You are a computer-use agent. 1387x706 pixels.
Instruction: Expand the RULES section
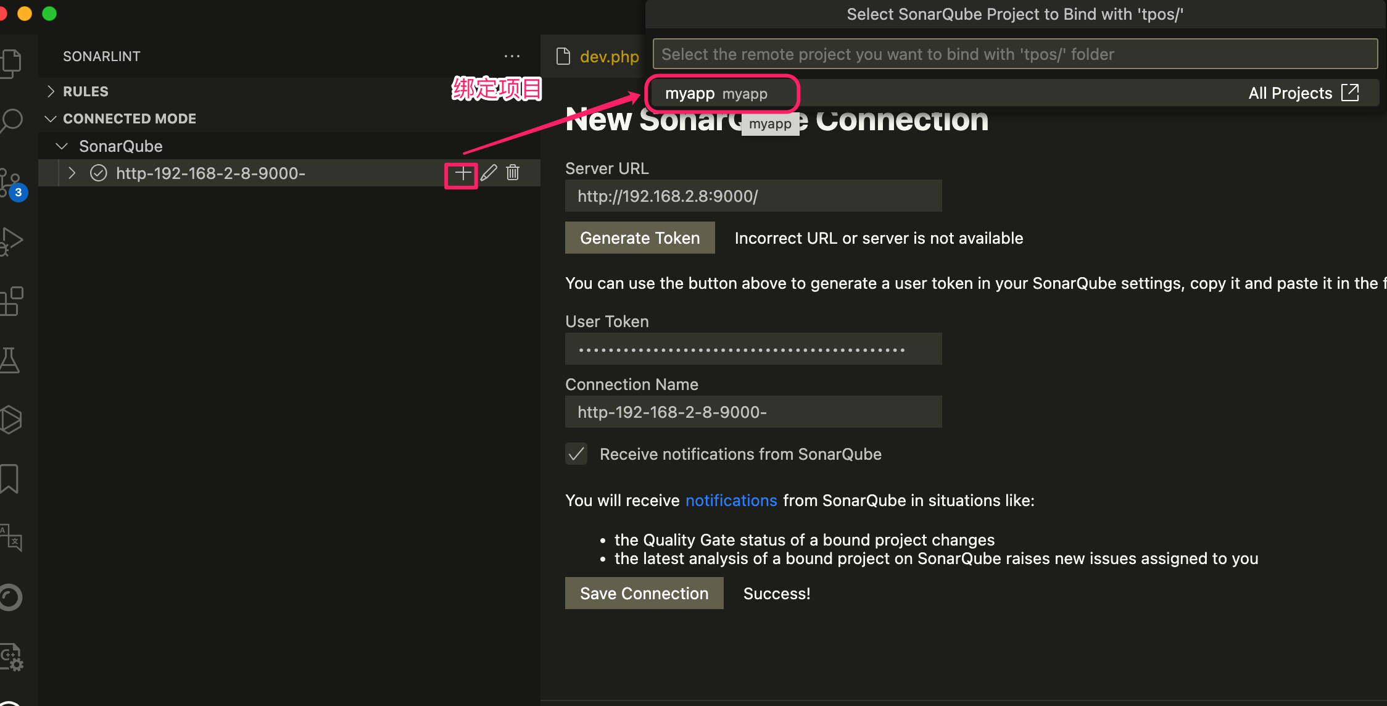(x=51, y=91)
